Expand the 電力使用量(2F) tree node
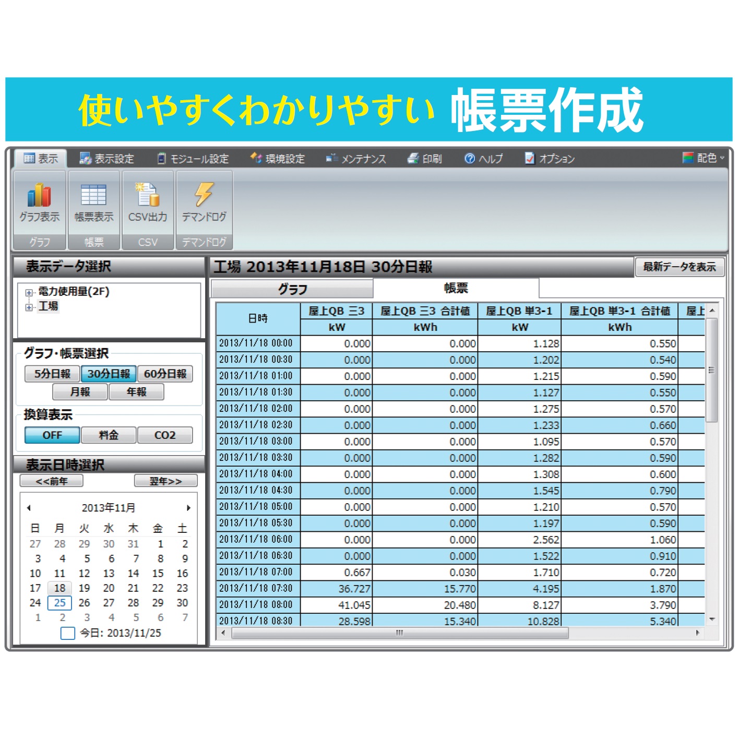Screen dimensions: 739x739 pyautogui.click(x=29, y=293)
